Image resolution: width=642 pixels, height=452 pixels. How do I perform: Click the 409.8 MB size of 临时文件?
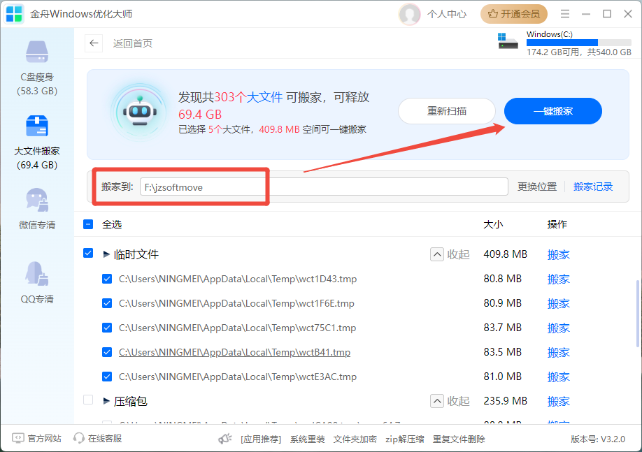pyautogui.click(x=505, y=254)
